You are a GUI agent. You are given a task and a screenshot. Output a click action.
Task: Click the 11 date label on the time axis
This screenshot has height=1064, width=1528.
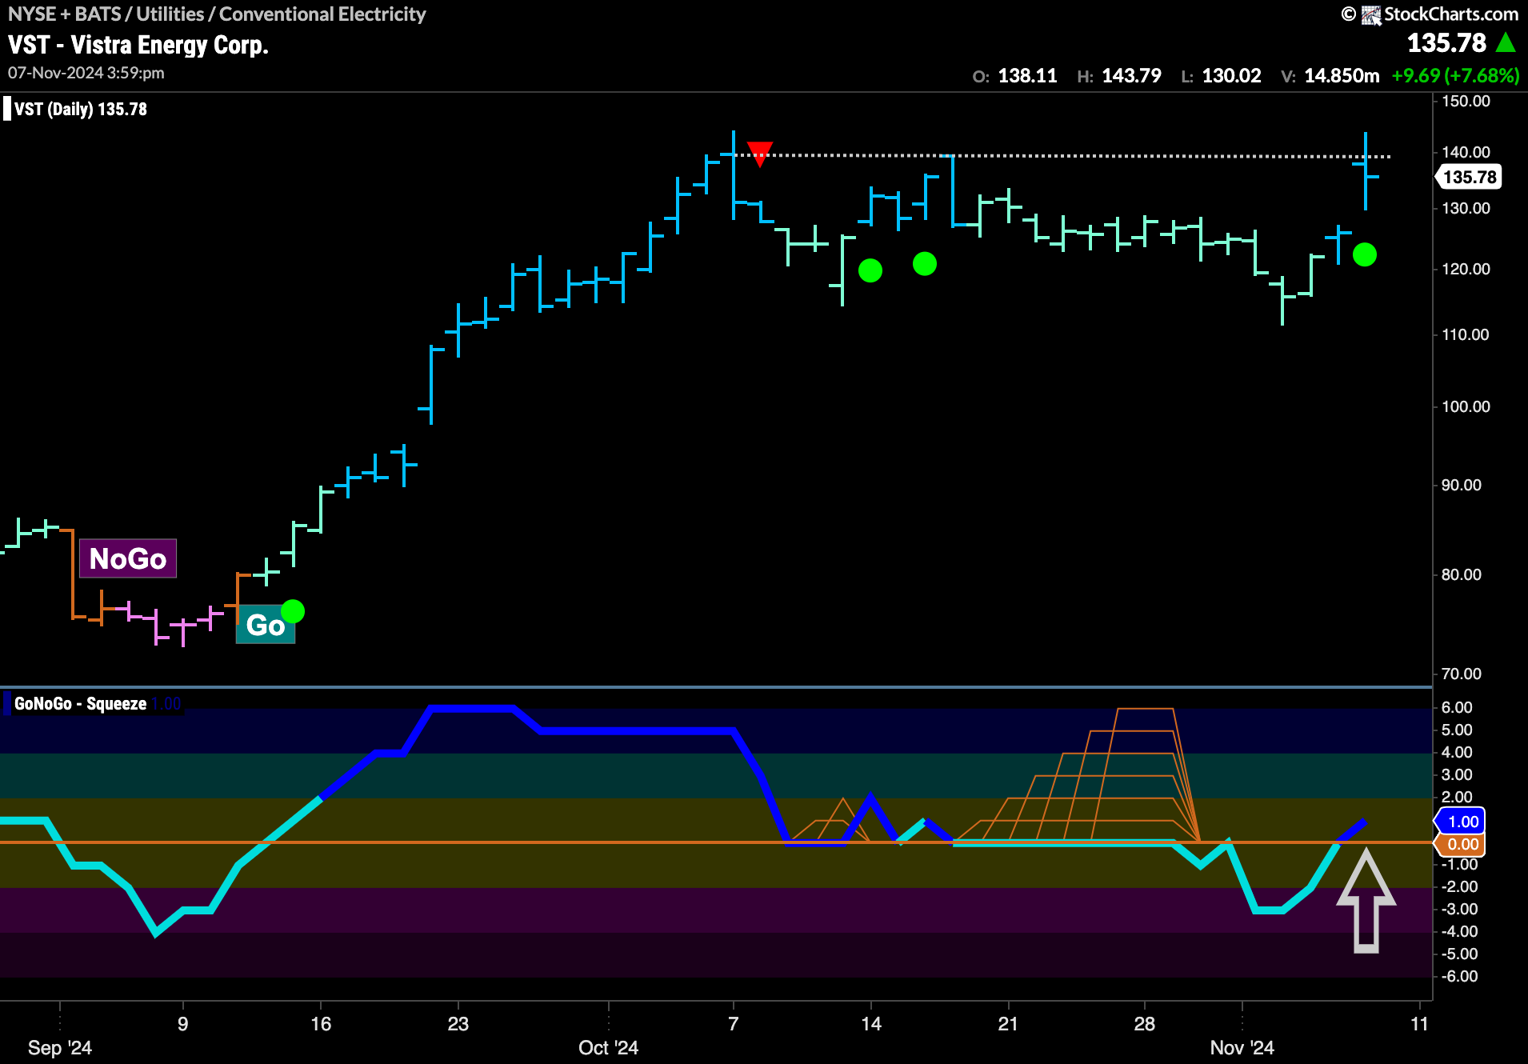(1419, 1024)
